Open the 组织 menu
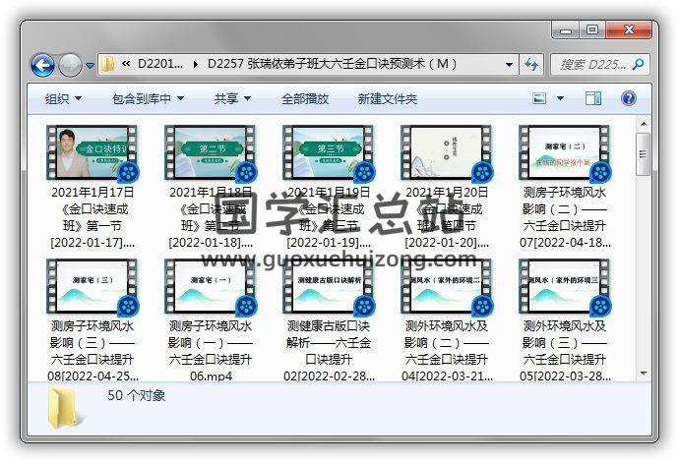This screenshot has height=463, width=679. pos(63,98)
